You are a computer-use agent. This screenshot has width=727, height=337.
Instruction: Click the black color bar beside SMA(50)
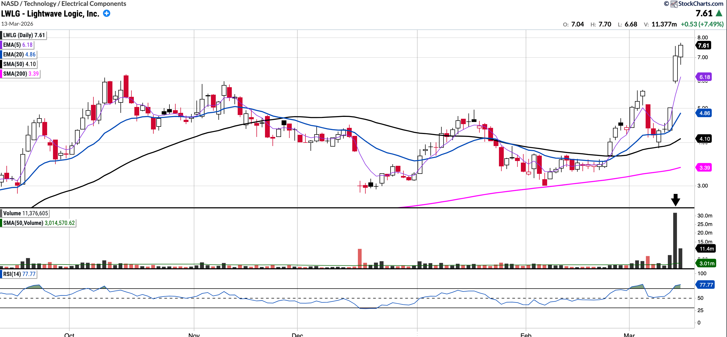click(1, 64)
